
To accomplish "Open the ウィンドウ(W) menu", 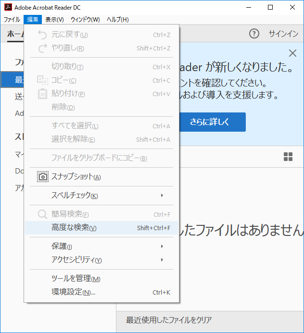I will (x=85, y=20).
